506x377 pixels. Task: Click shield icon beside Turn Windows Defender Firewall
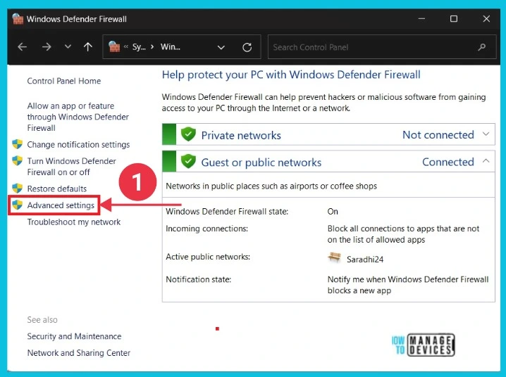pos(18,160)
